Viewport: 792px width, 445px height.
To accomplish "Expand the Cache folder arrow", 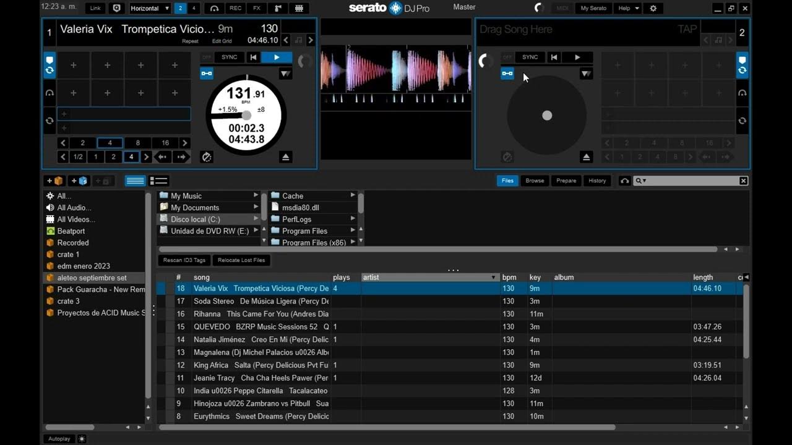I will 353,195.
